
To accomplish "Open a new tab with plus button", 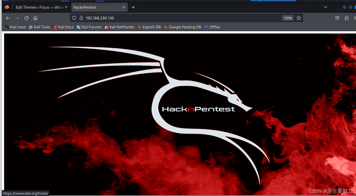I will pyautogui.click(x=133, y=7).
